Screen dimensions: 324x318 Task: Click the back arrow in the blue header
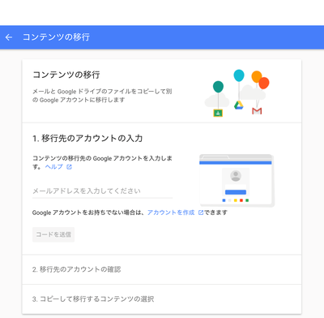pos(9,37)
